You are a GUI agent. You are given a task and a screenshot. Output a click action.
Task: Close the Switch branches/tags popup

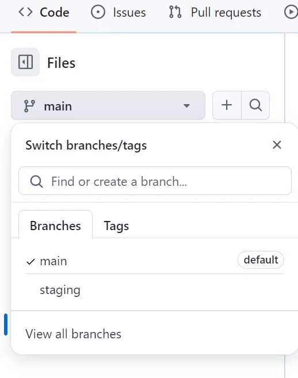277,145
